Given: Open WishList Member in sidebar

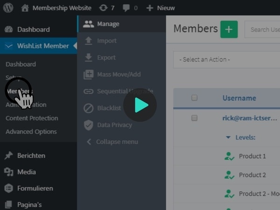Looking at the screenshot, I should point(38,46).
